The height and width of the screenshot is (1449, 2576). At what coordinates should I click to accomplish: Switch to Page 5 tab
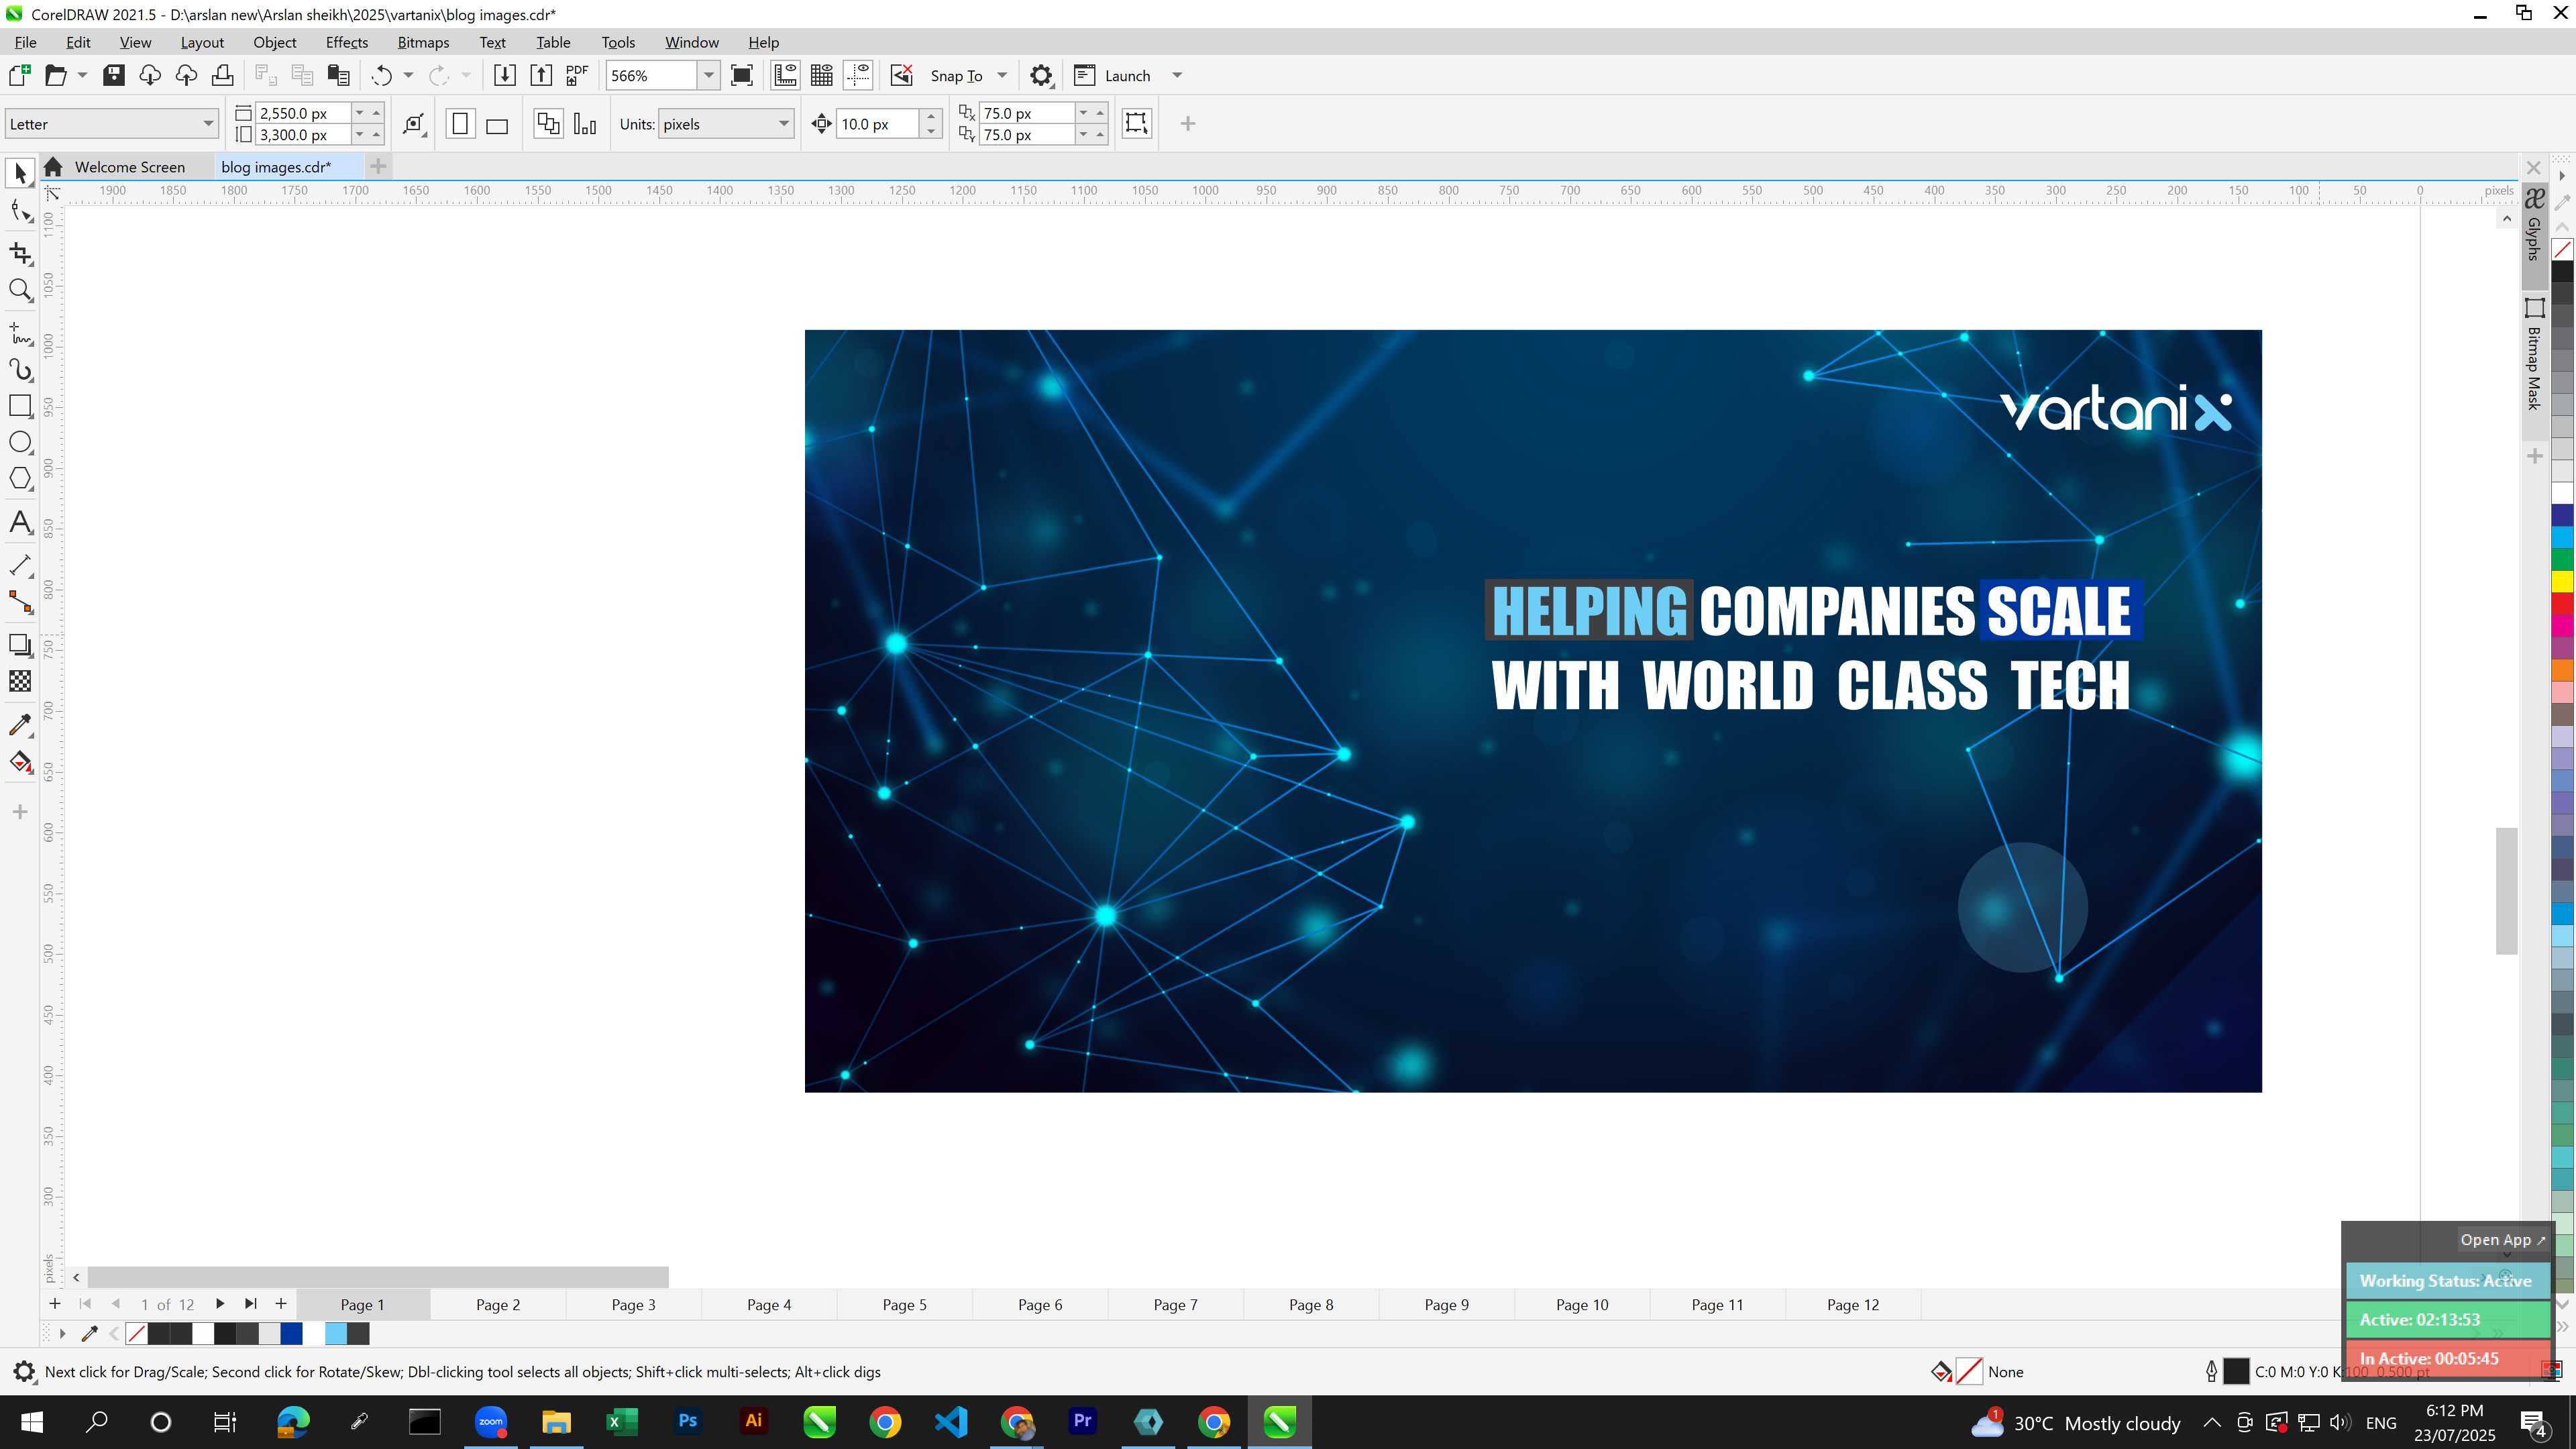coord(904,1304)
